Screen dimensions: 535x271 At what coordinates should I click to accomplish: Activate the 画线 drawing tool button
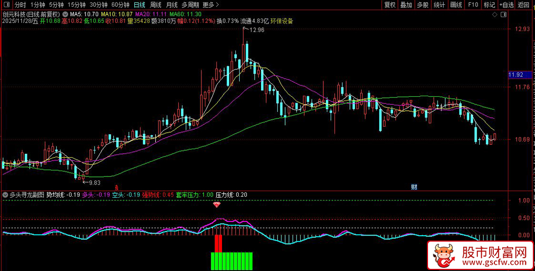(x=456, y=5)
